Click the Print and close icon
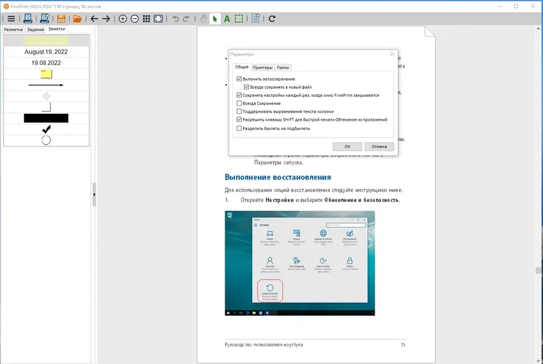This screenshot has height=364, width=543. [44, 19]
